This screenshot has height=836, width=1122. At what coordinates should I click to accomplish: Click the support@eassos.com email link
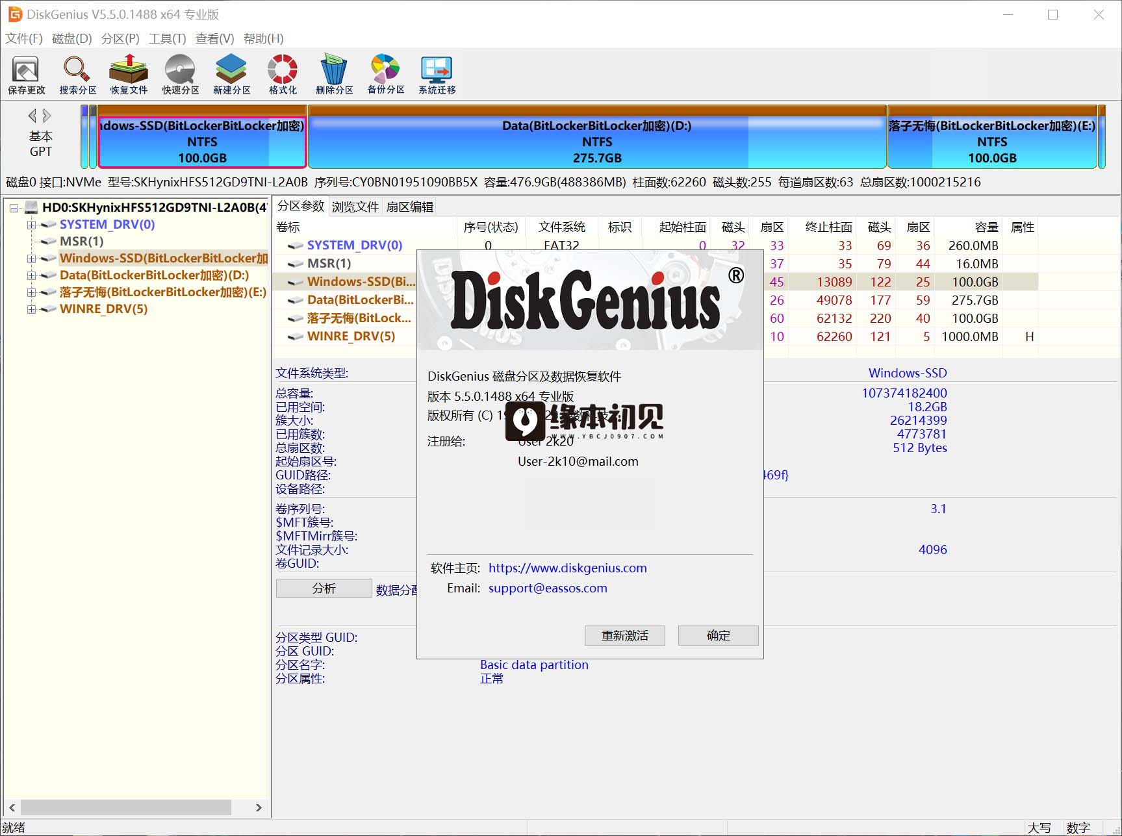click(x=548, y=588)
